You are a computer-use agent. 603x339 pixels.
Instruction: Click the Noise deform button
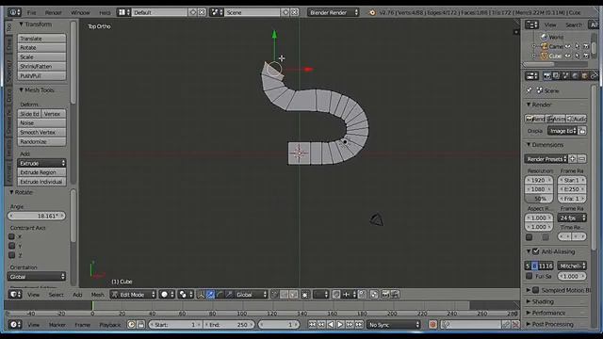coord(41,123)
